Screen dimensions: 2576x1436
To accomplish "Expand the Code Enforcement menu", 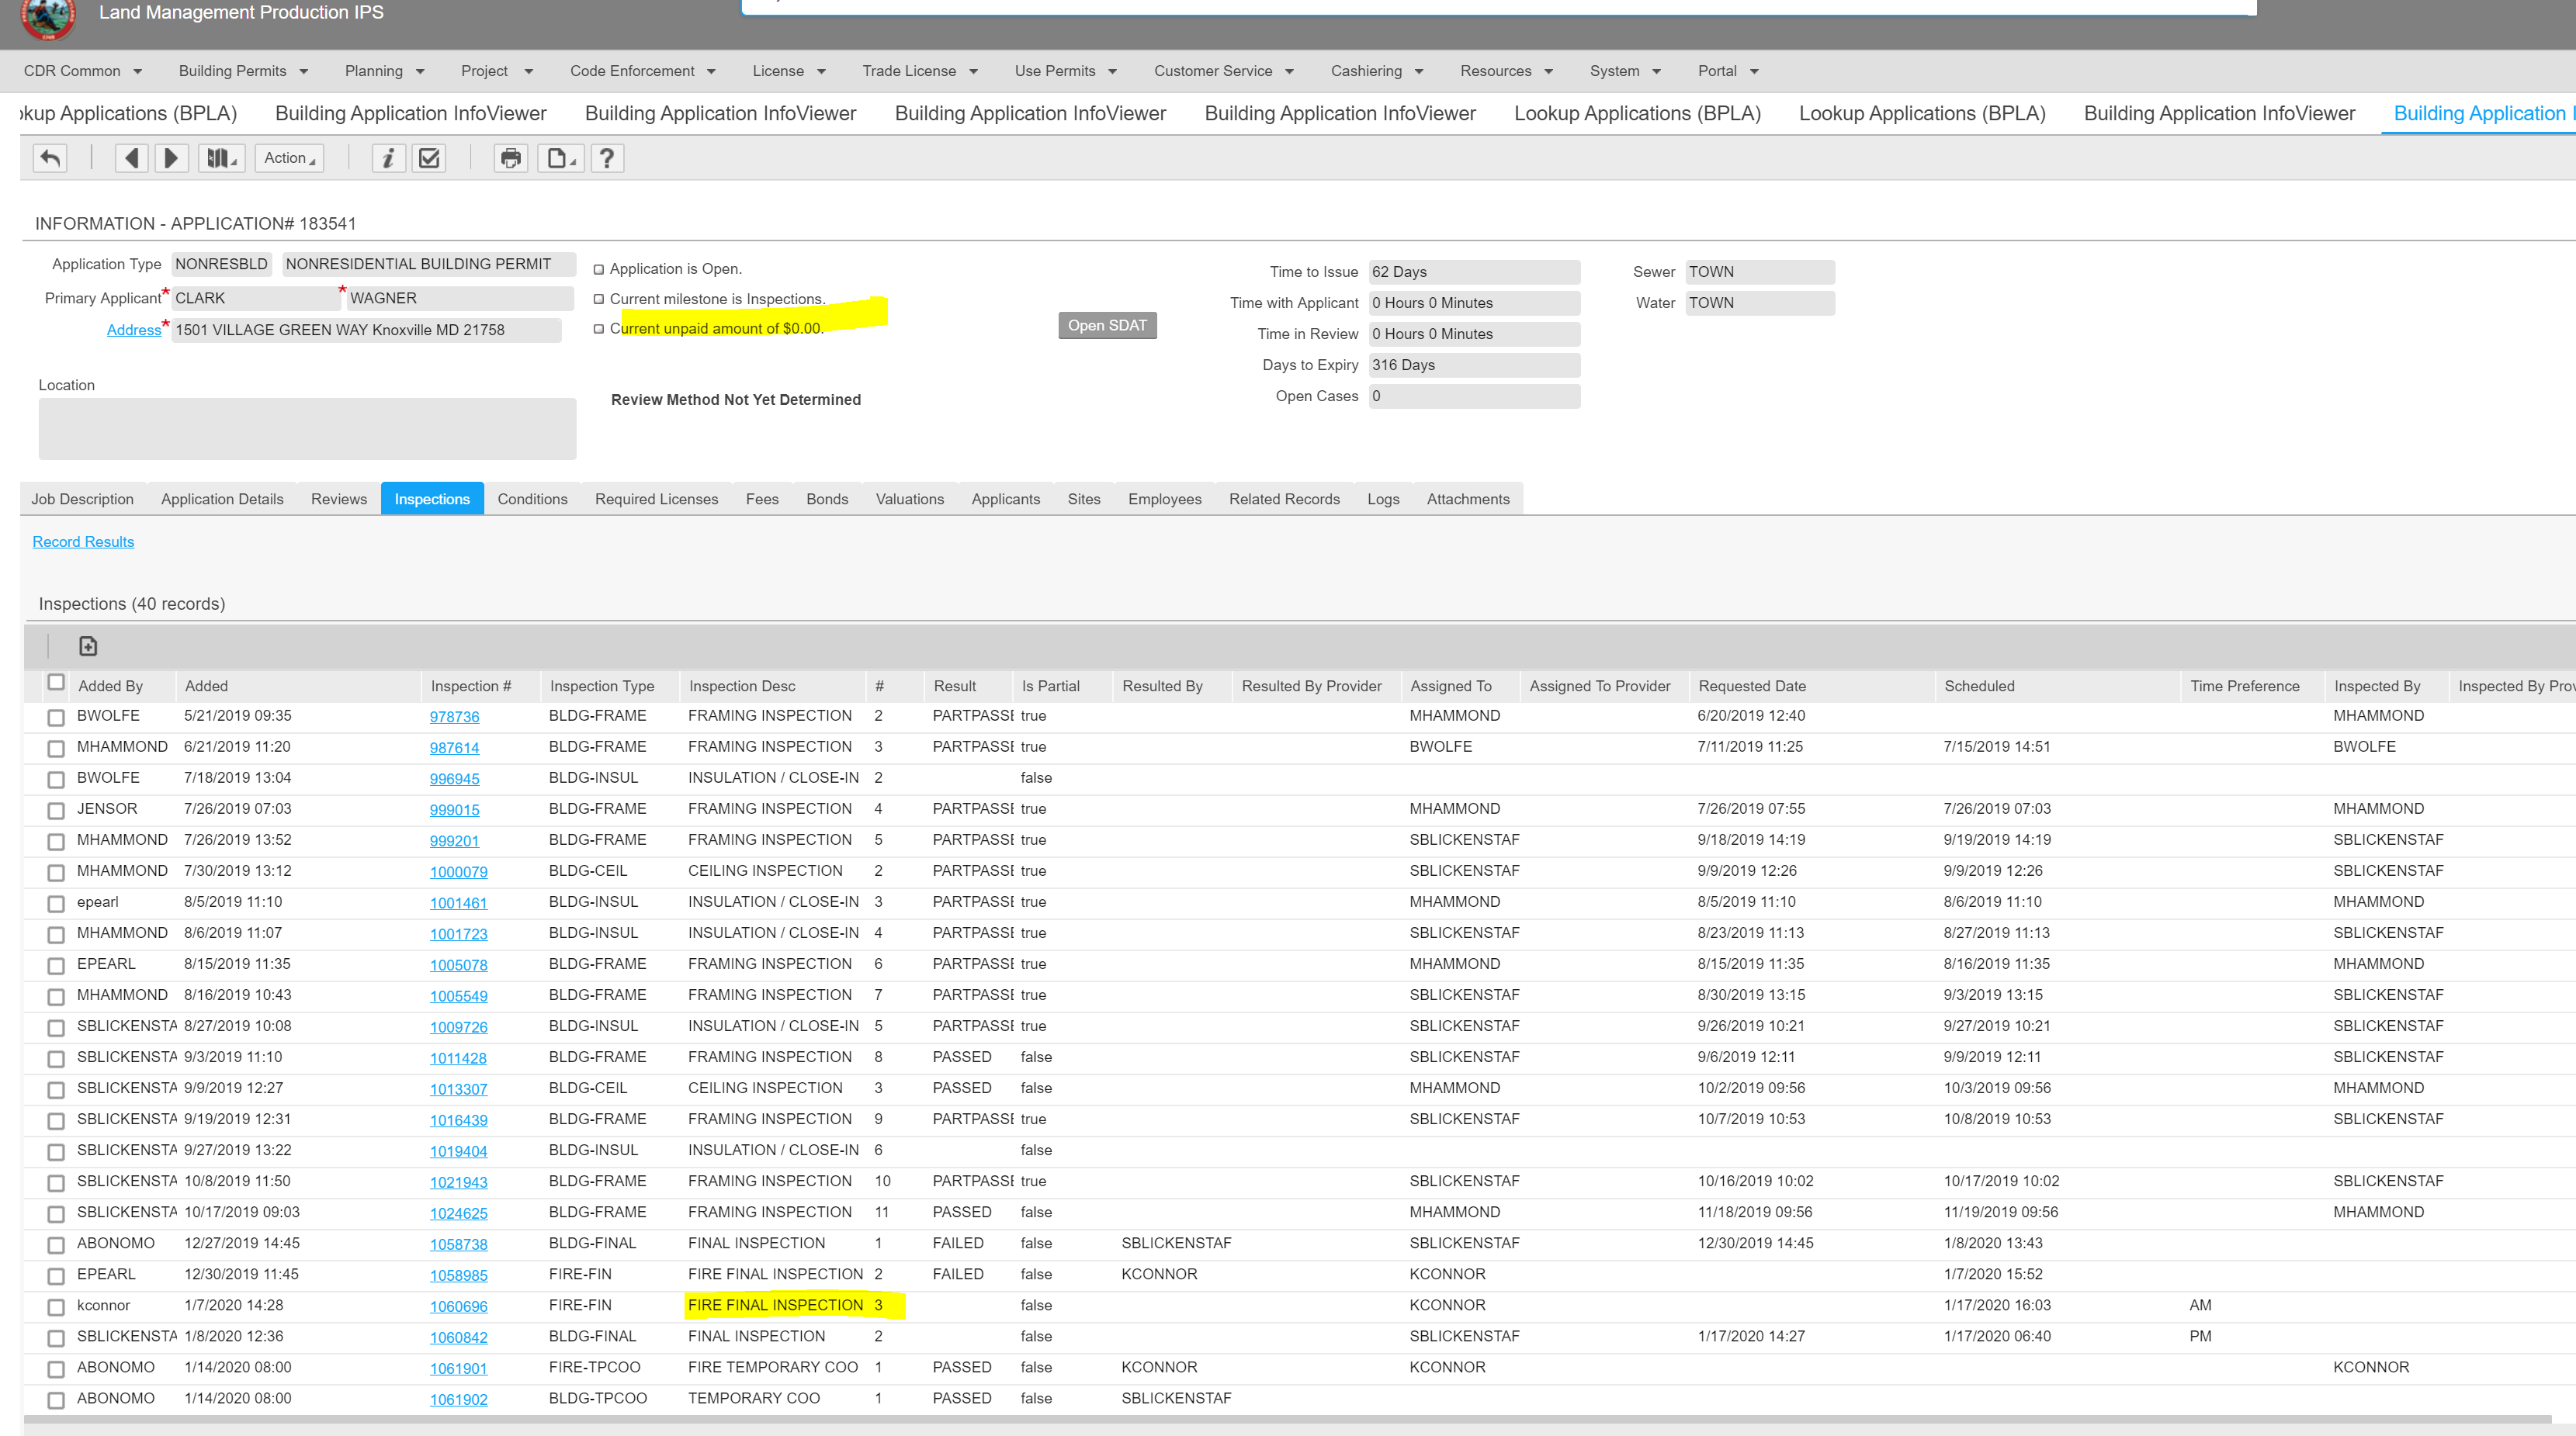I will [643, 71].
